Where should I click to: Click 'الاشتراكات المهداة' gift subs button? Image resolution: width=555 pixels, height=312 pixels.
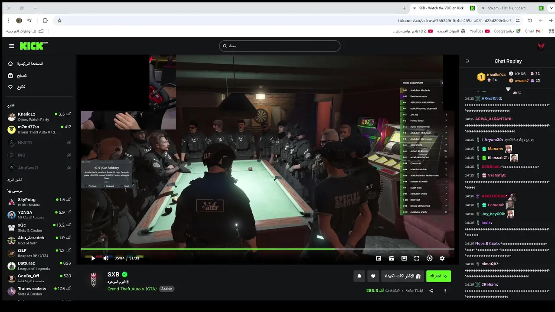402,276
